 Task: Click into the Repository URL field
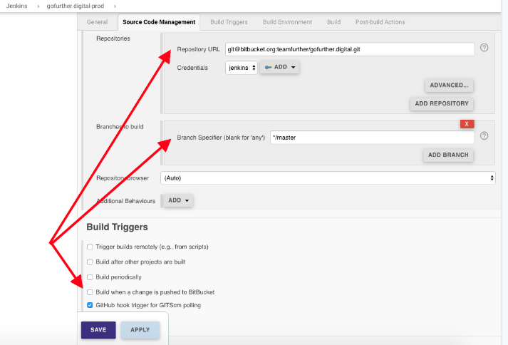point(349,49)
